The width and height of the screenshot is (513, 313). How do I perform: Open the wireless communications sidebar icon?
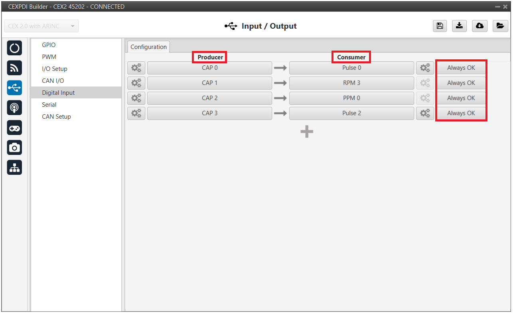click(14, 68)
